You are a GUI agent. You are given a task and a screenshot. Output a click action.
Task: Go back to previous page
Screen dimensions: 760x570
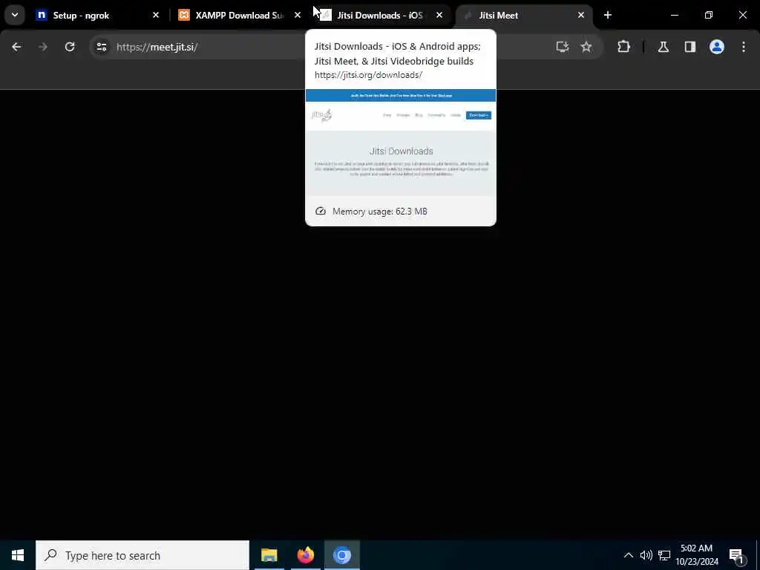tap(16, 47)
